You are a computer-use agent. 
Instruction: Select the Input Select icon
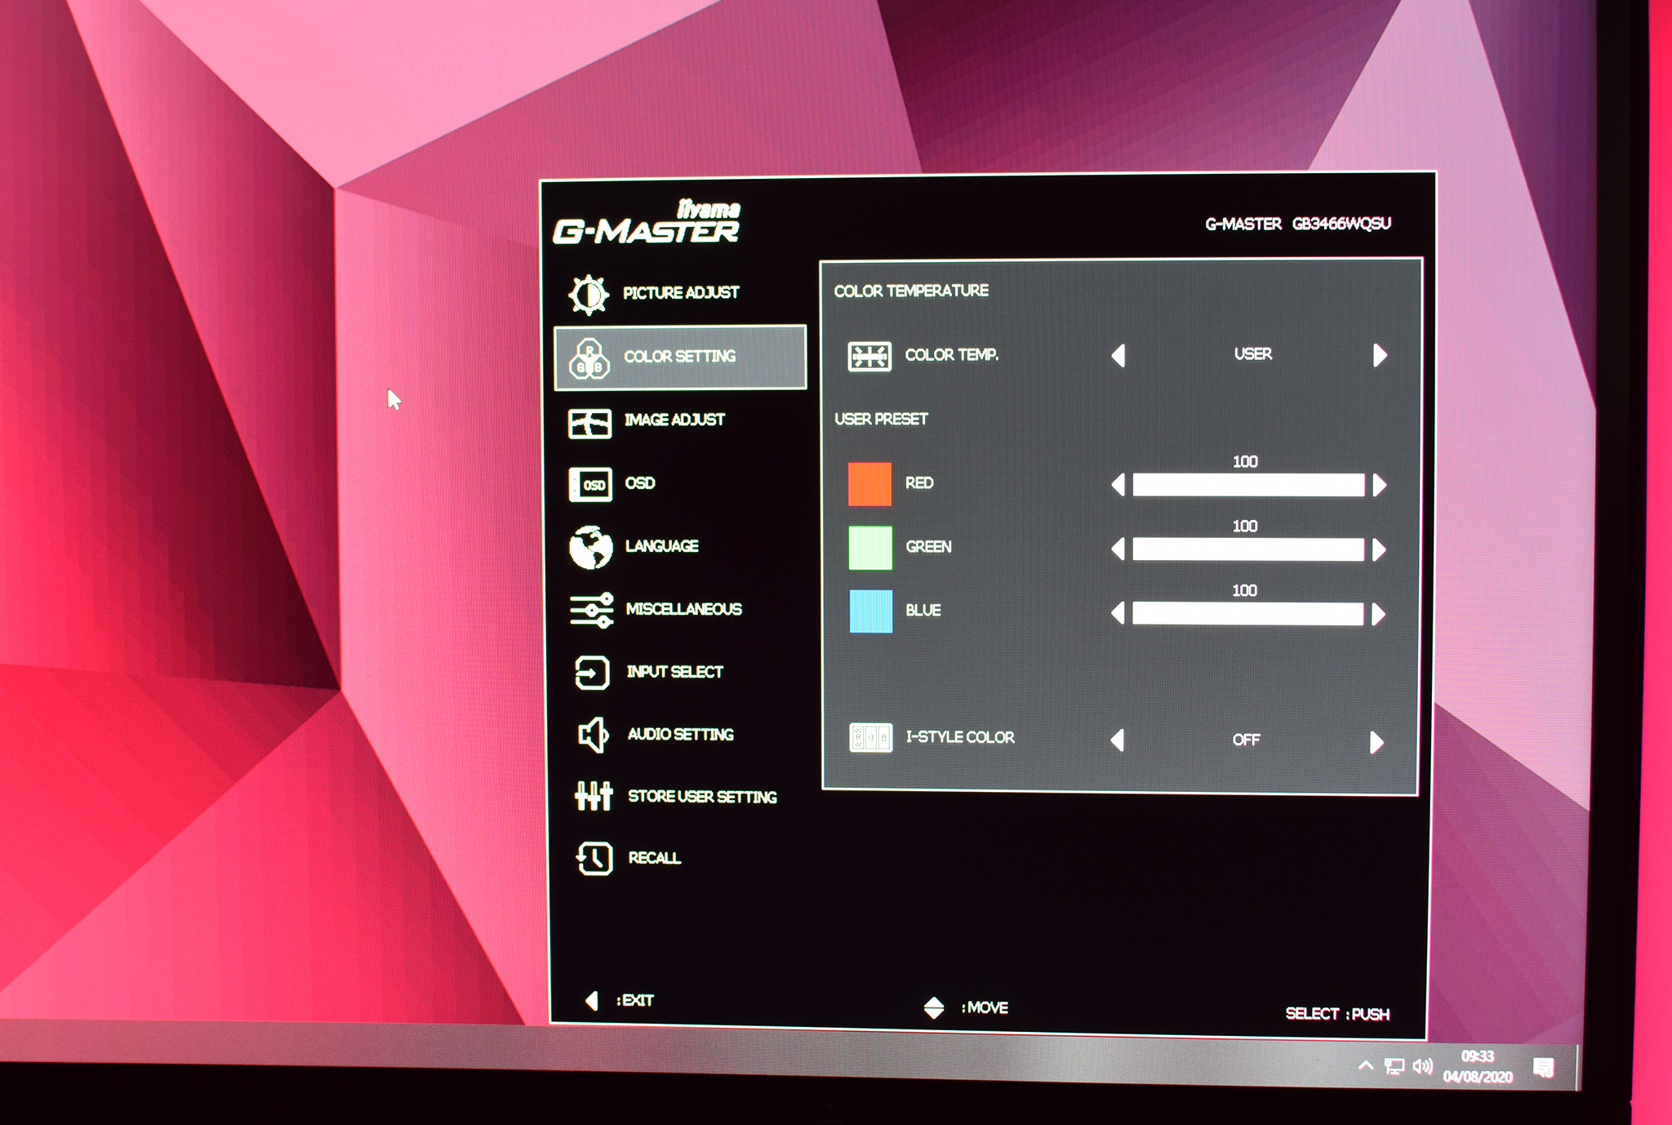592,673
